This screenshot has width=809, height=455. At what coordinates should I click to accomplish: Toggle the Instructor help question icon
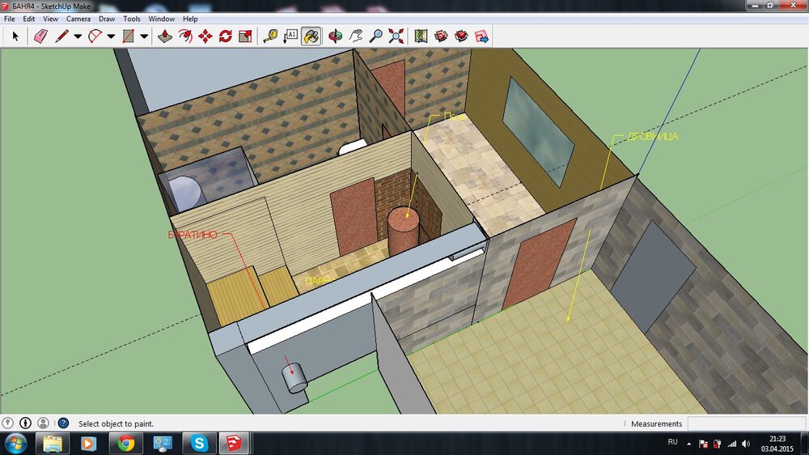click(x=63, y=423)
